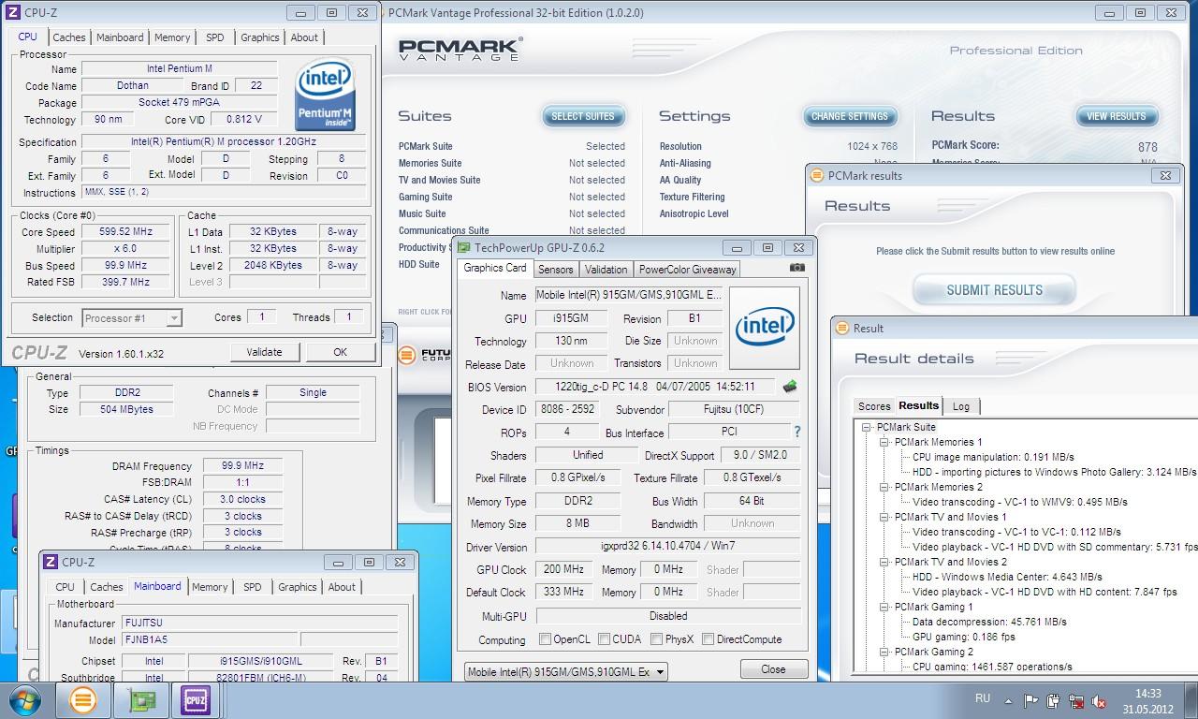Click the PCMark results dialog title icon
The width and height of the screenshot is (1198, 719).
(817, 175)
